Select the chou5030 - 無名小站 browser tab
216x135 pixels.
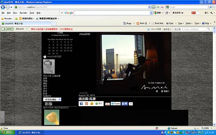point(26,23)
